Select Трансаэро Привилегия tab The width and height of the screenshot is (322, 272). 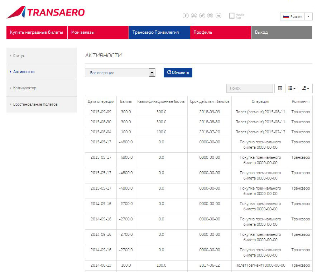tap(159, 32)
